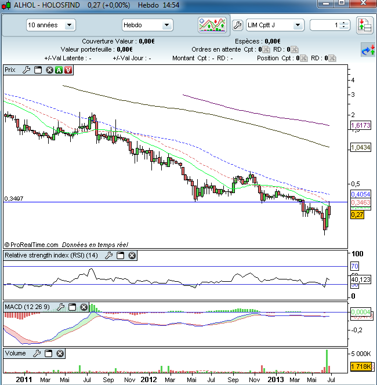Click the Couverture Valeur amount
The width and height of the screenshot is (377, 385).
(147, 41)
